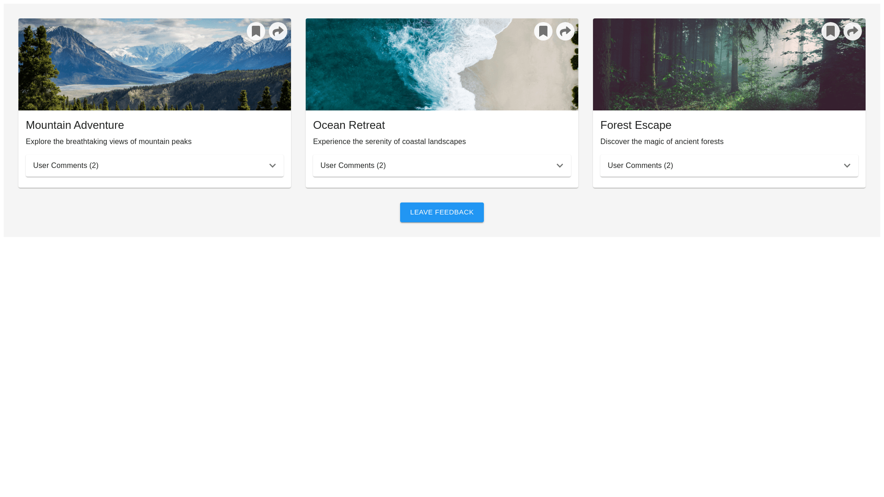Viewport: 884px width, 497px height.
Task: Click the mountain peaks description text
Action: (x=109, y=142)
